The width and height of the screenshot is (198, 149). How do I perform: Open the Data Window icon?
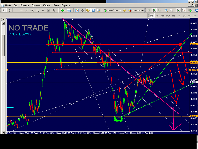click(82, 10)
